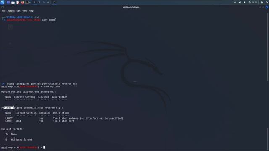269x151 pixels.
Task: Open terminal emulator from top panel
Action: 27,3
